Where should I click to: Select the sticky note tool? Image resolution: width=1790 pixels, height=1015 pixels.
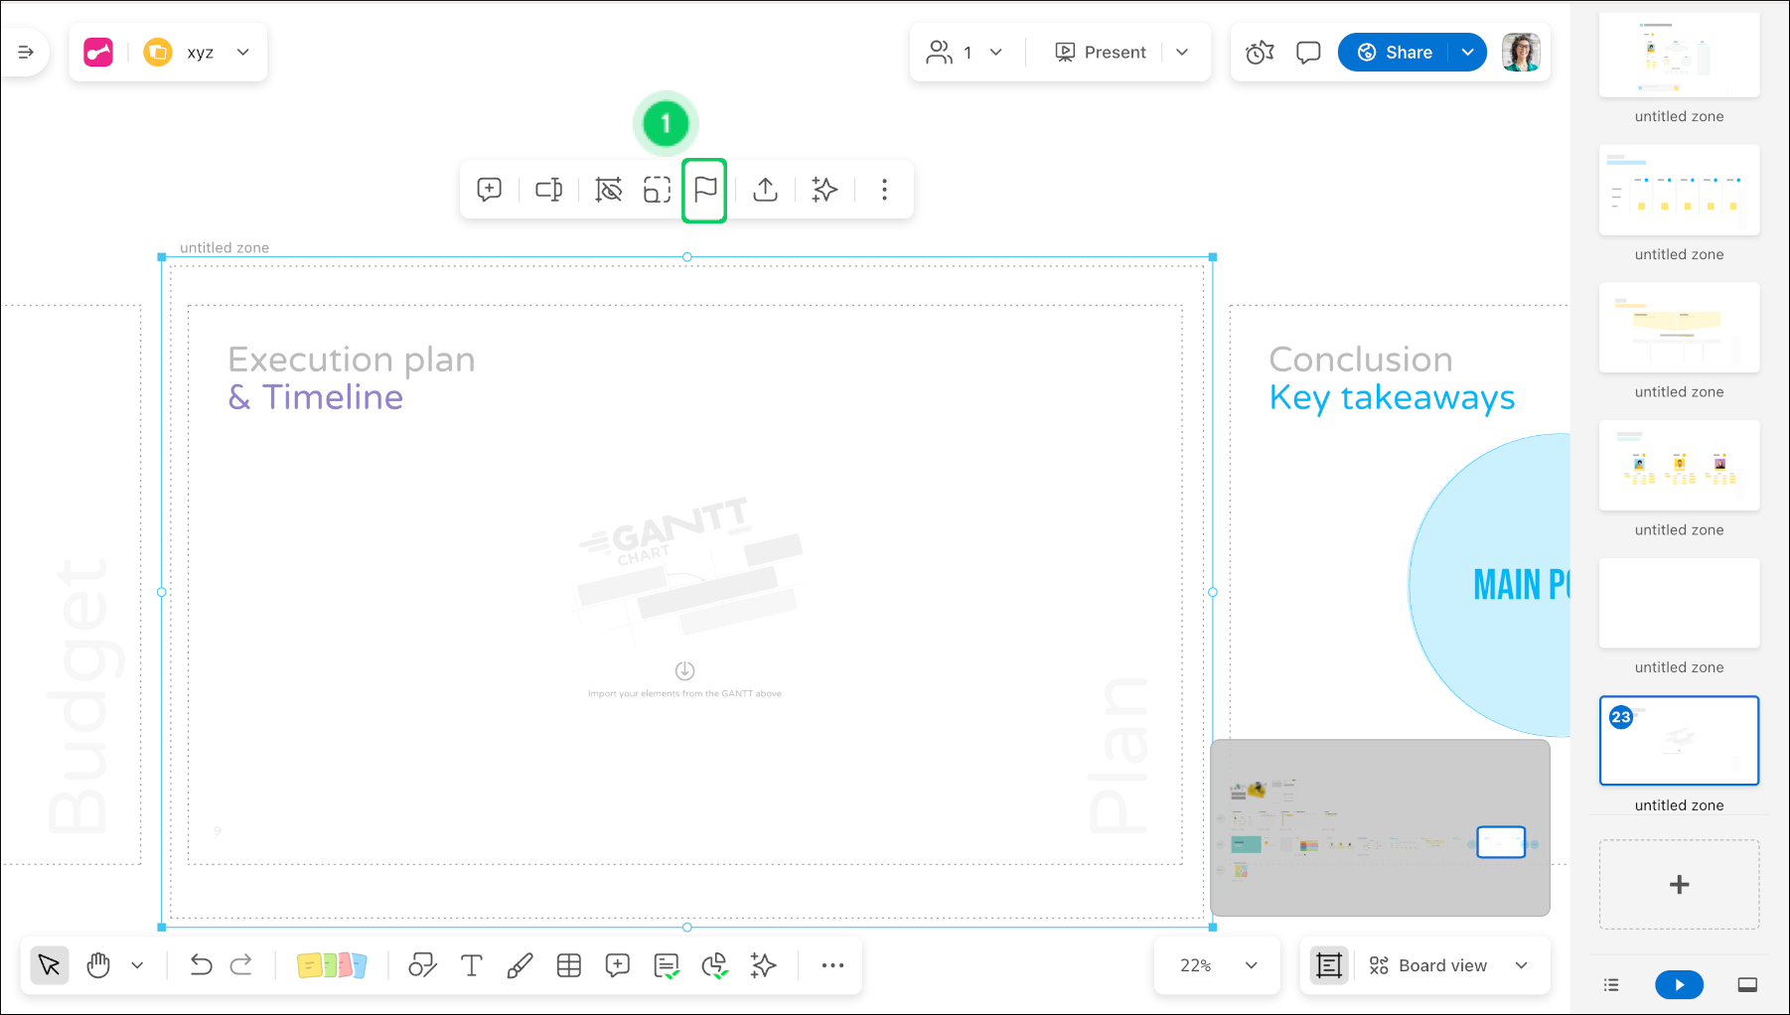[x=332, y=964]
